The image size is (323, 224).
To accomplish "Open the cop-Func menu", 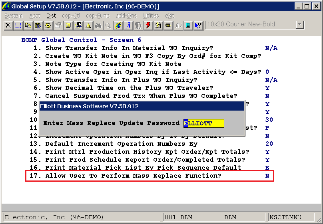I will tap(98, 16).
